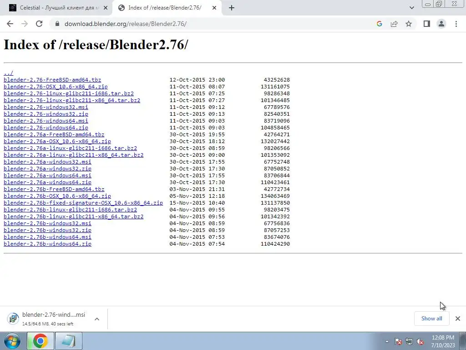Click the browser forward arrow
This screenshot has width=466, height=350.
(x=25, y=24)
